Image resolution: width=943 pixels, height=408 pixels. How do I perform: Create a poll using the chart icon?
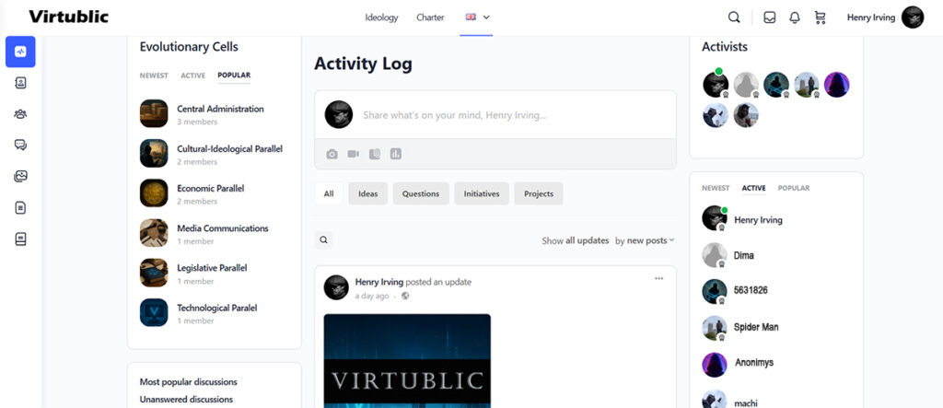[396, 154]
